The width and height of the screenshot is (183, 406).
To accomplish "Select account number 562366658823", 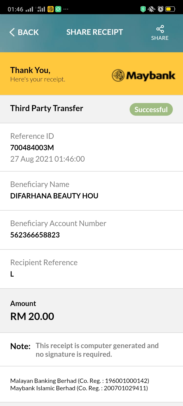I will click(x=35, y=235).
